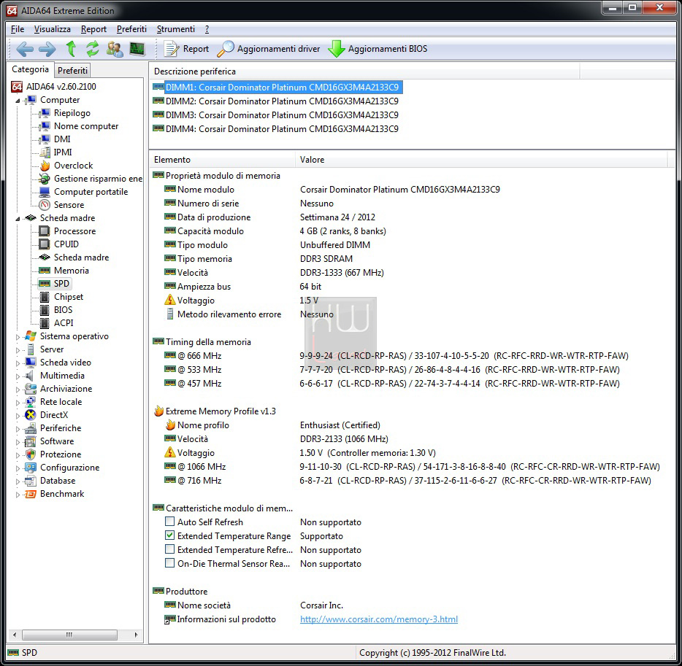The height and width of the screenshot is (666, 682).
Task: Open the File menu
Action: [x=18, y=29]
